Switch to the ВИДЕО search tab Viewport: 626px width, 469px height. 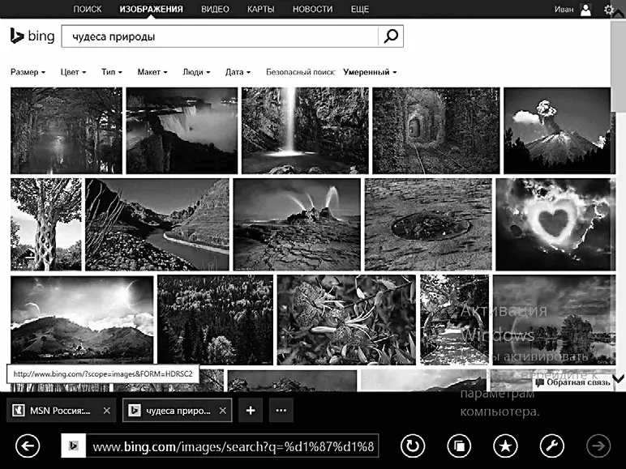point(214,10)
